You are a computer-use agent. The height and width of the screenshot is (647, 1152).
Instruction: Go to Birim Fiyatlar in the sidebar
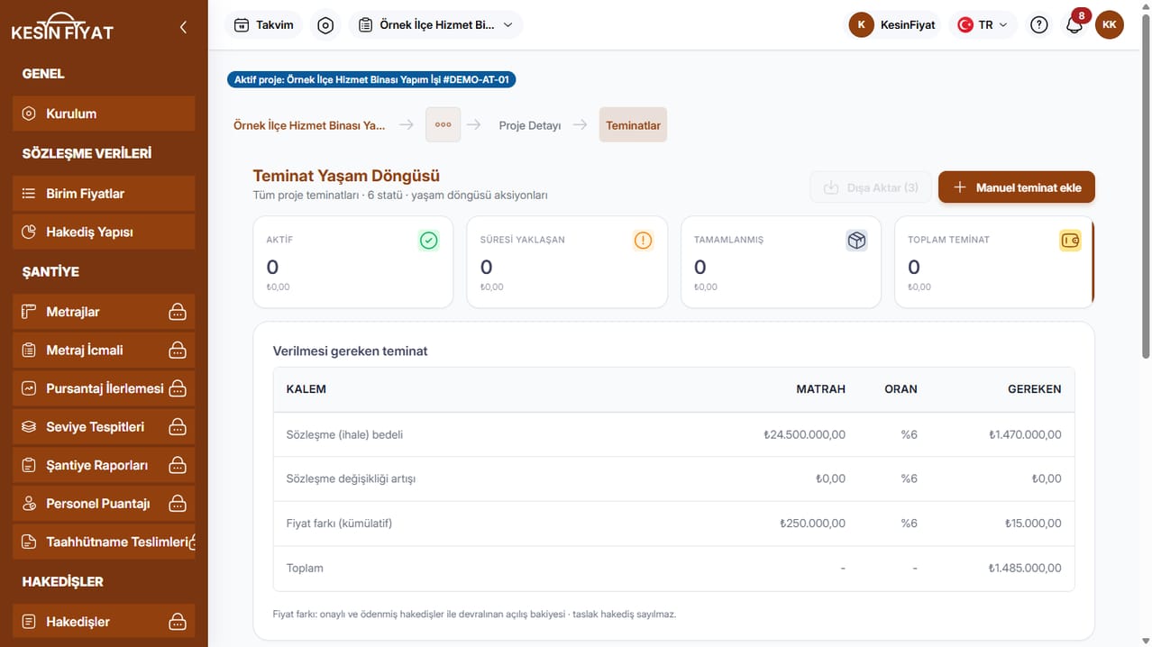104,194
